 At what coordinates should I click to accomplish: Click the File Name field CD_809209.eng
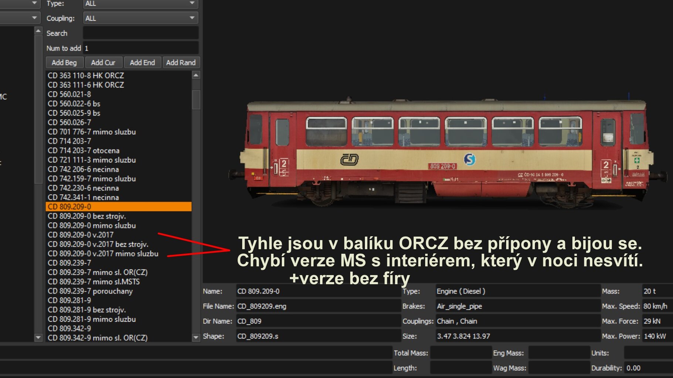[x=318, y=306]
